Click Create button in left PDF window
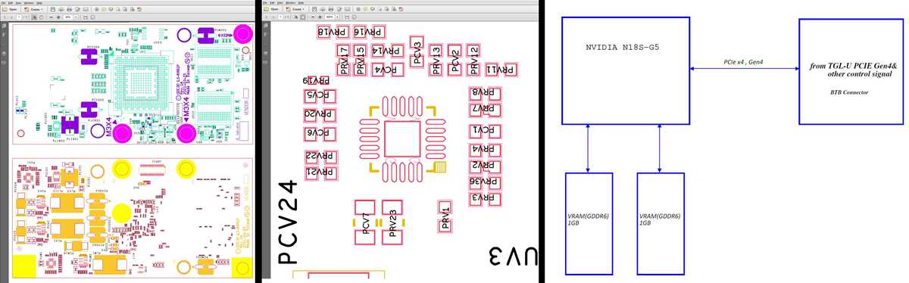 click(x=33, y=9)
